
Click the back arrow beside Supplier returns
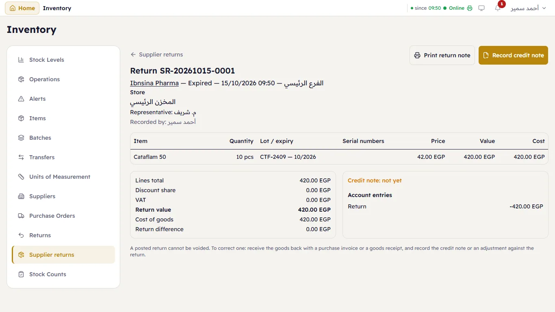pos(133,54)
